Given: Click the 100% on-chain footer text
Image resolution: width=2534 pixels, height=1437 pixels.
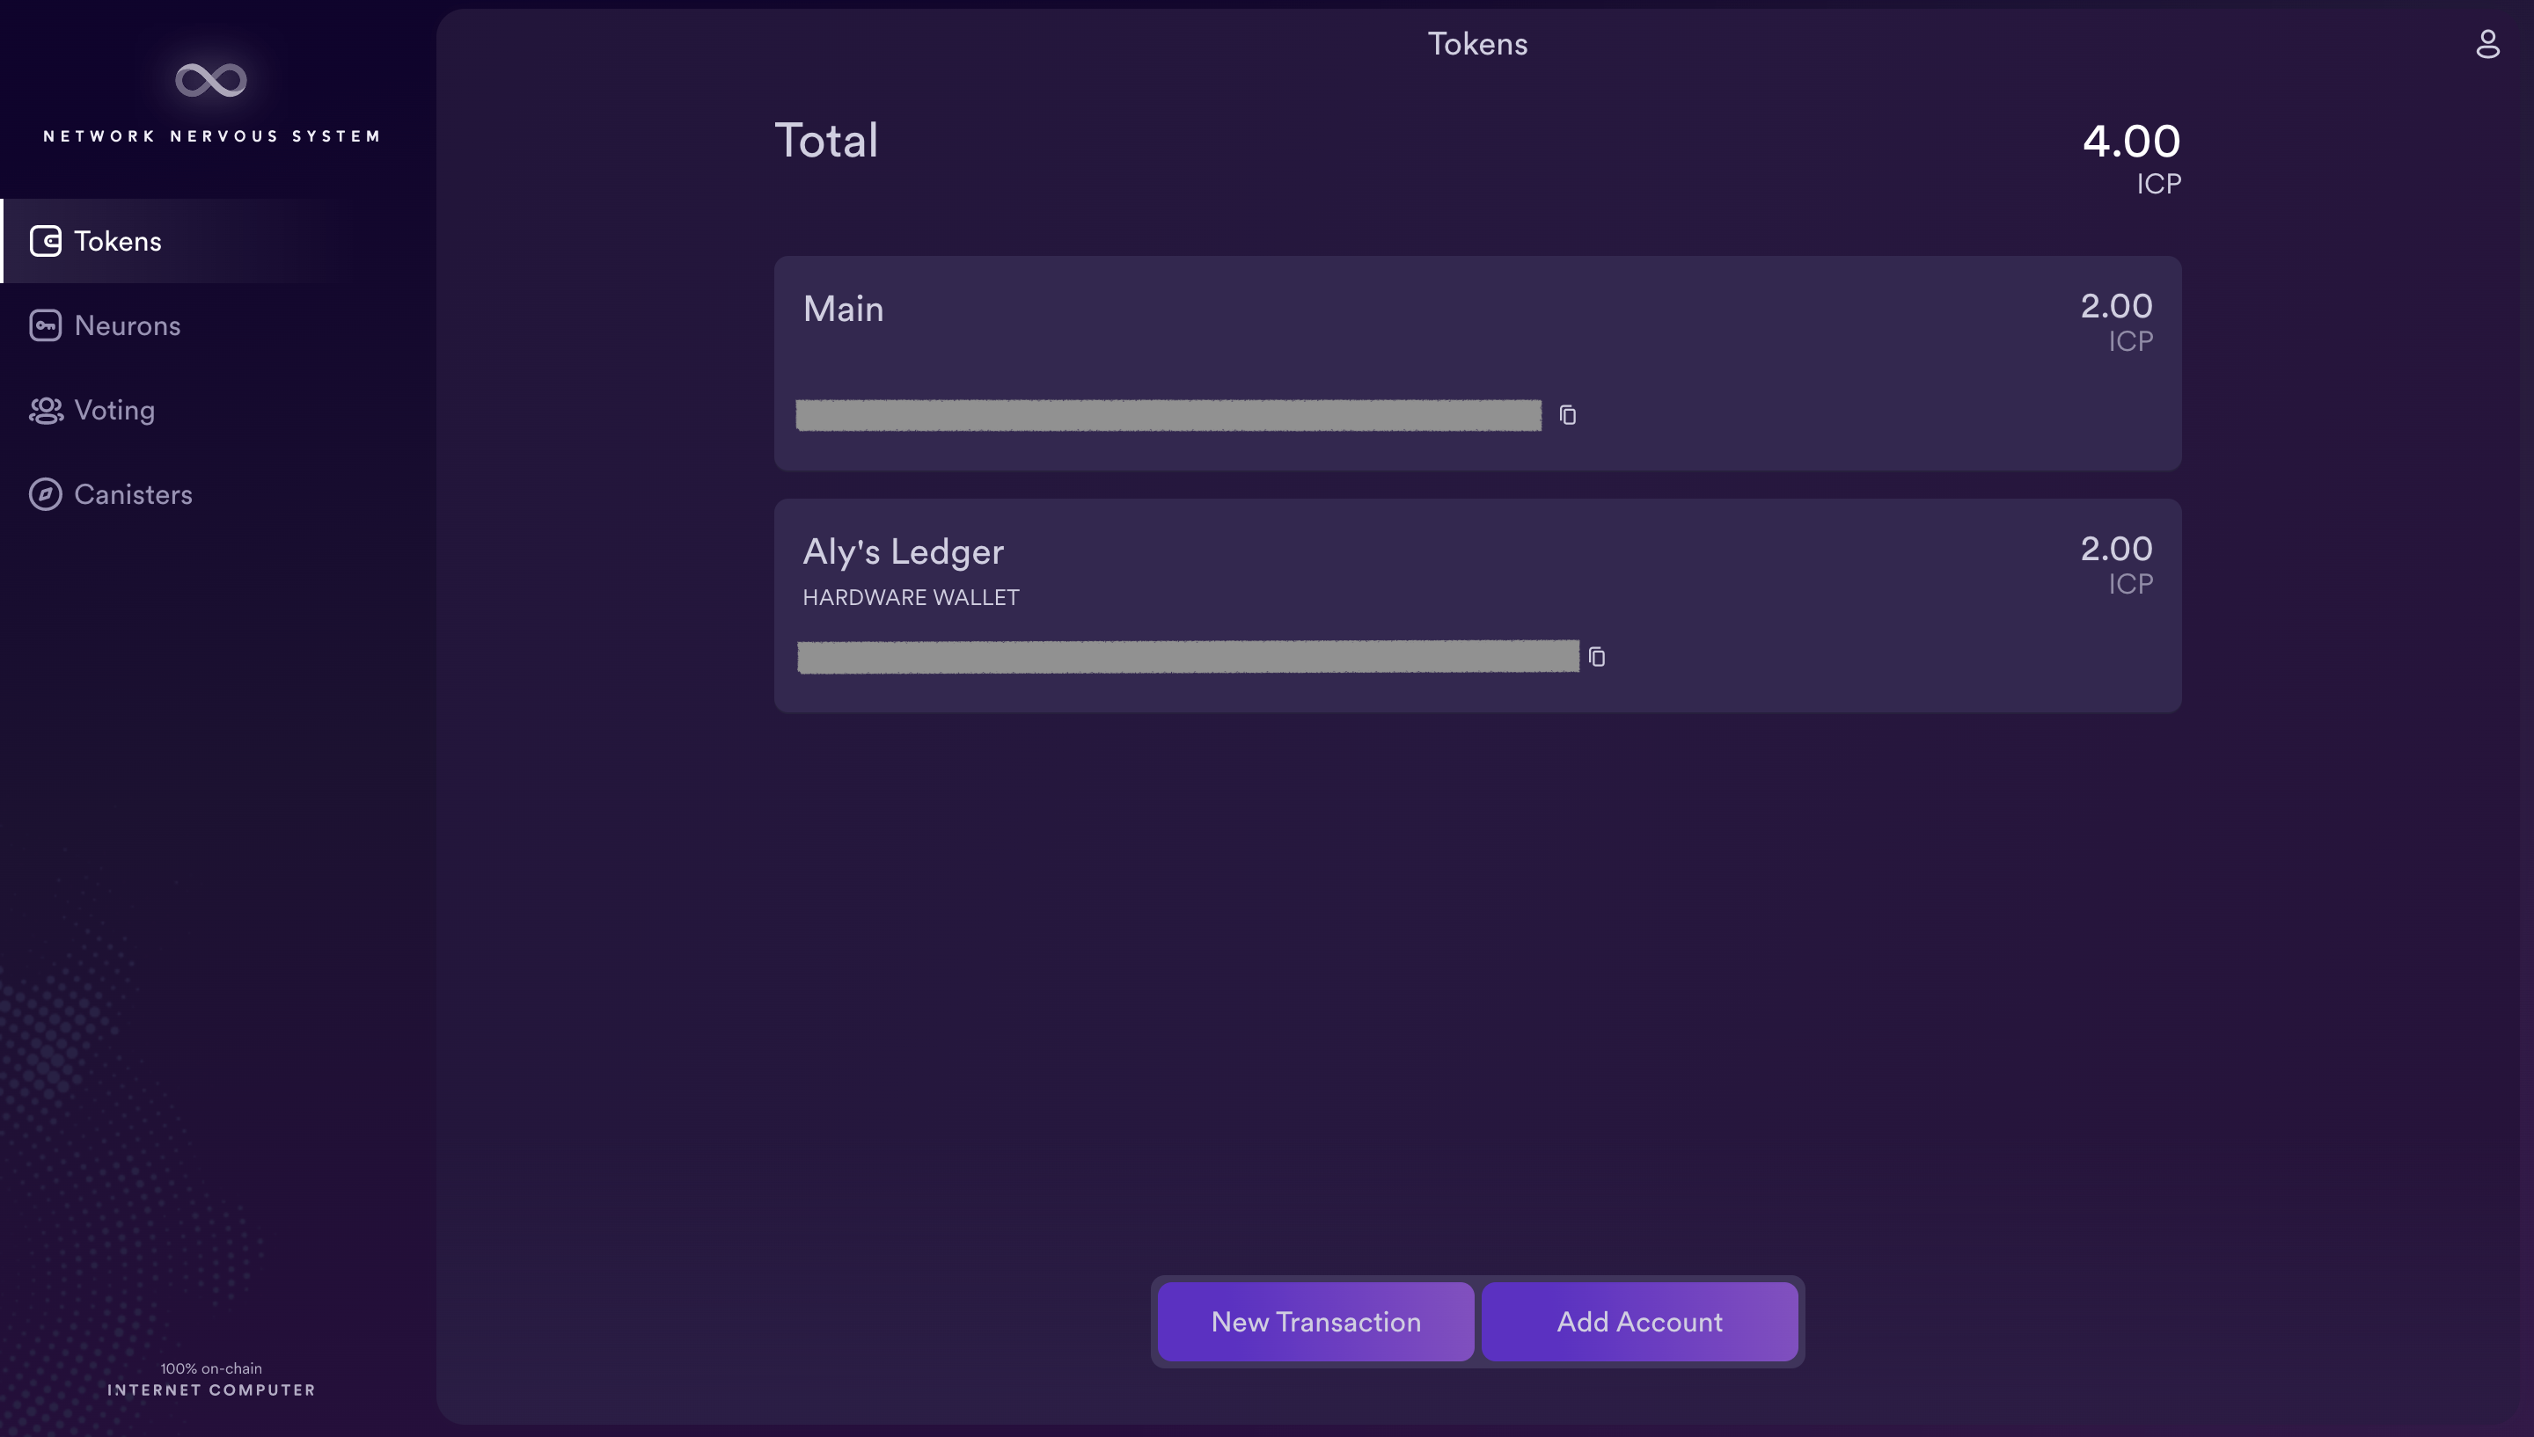Looking at the screenshot, I should (x=211, y=1368).
